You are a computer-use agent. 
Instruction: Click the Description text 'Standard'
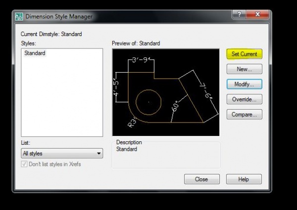127,149
